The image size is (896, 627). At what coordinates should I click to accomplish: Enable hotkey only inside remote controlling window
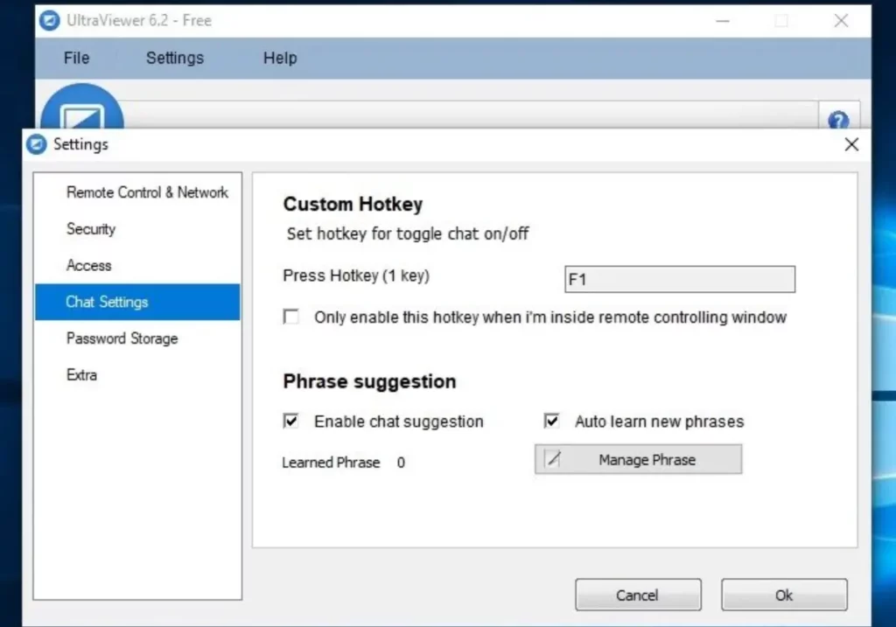(x=291, y=317)
